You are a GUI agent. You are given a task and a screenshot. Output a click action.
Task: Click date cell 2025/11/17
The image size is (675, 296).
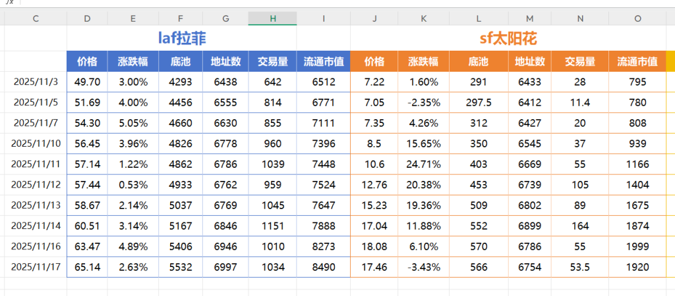click(x=36, y=267)
